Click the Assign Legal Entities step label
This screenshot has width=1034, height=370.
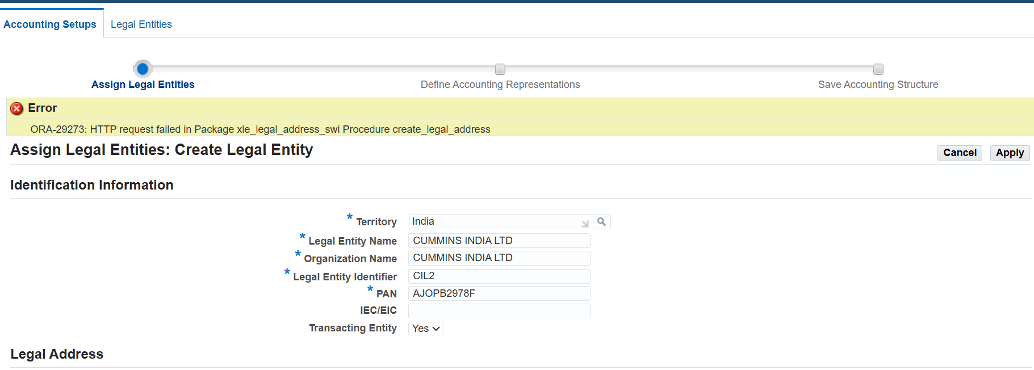click(143, 85)
